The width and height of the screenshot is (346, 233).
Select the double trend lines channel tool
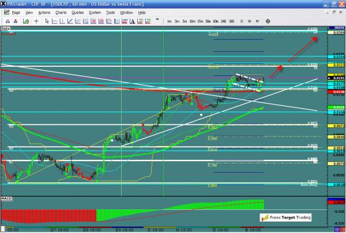(78, 21)
